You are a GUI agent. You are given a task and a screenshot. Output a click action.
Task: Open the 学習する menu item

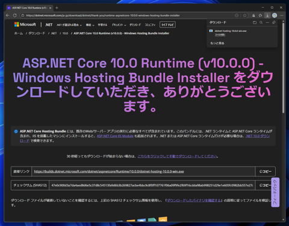102,25
